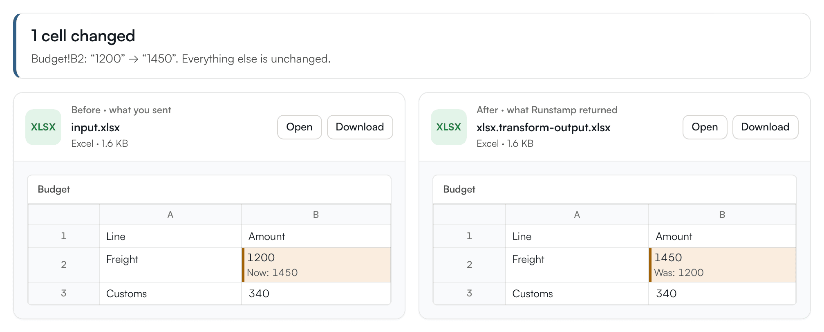Click the highlighted '1450' cell showing 'Was: 1200'
824x332 pixels.
(722, 265)
